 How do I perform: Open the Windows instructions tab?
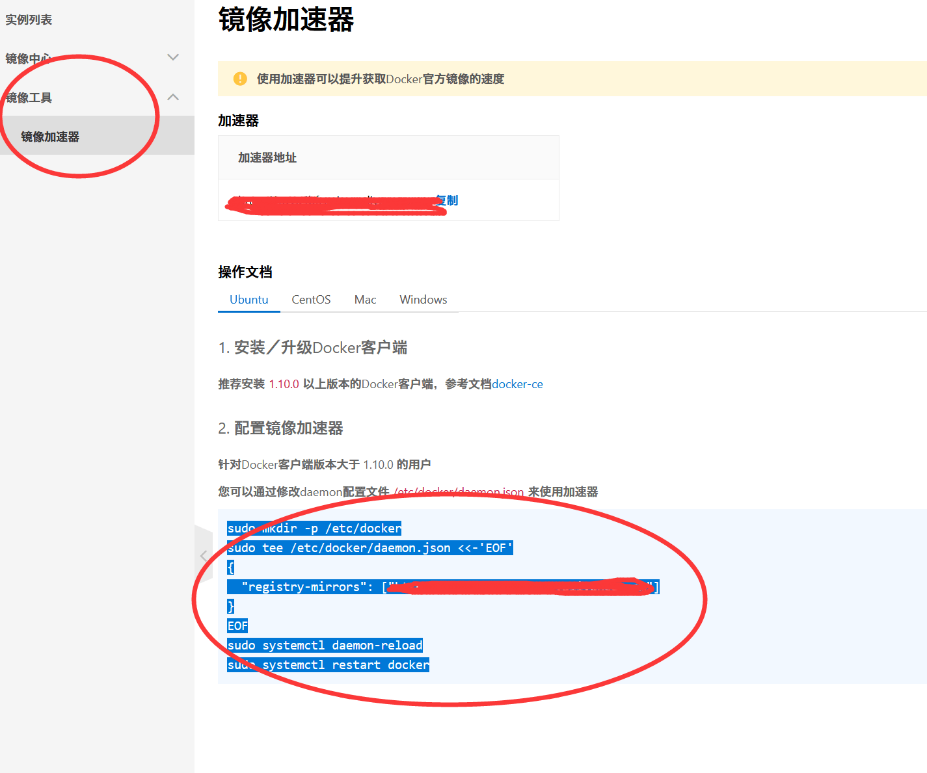click(x=423, y=299)
